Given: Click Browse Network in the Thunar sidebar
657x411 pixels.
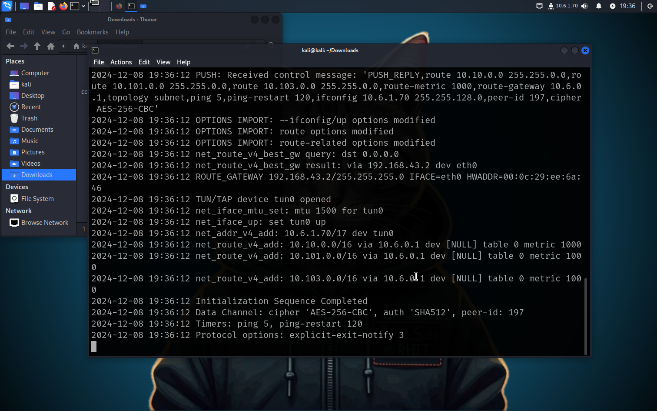Looking at the screenshot, I should pyautogui.click(x=45, y=222).
